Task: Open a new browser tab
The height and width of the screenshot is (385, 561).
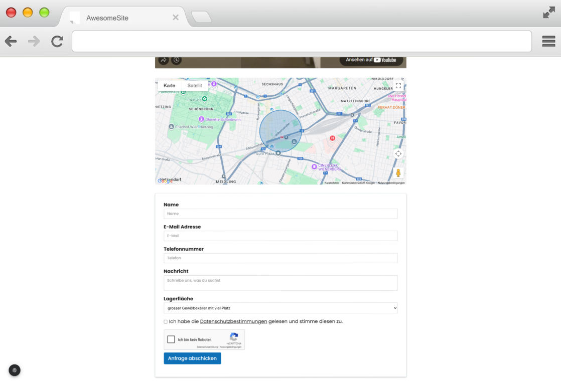Action: point(201,17)
